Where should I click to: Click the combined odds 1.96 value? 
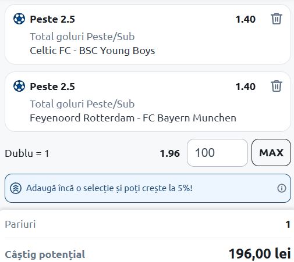(x=170, y=153)
